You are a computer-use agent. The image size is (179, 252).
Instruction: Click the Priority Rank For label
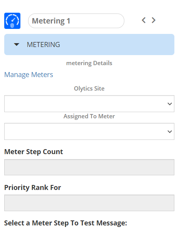tap(33, 188)
